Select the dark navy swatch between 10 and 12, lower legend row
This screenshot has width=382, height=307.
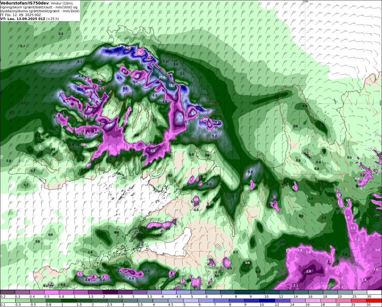[x=267, y=300]
